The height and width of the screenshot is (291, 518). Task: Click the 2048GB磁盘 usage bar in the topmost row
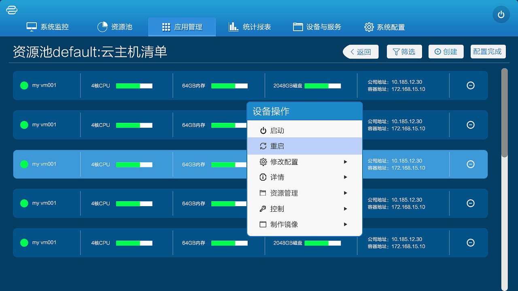[323, 86]
